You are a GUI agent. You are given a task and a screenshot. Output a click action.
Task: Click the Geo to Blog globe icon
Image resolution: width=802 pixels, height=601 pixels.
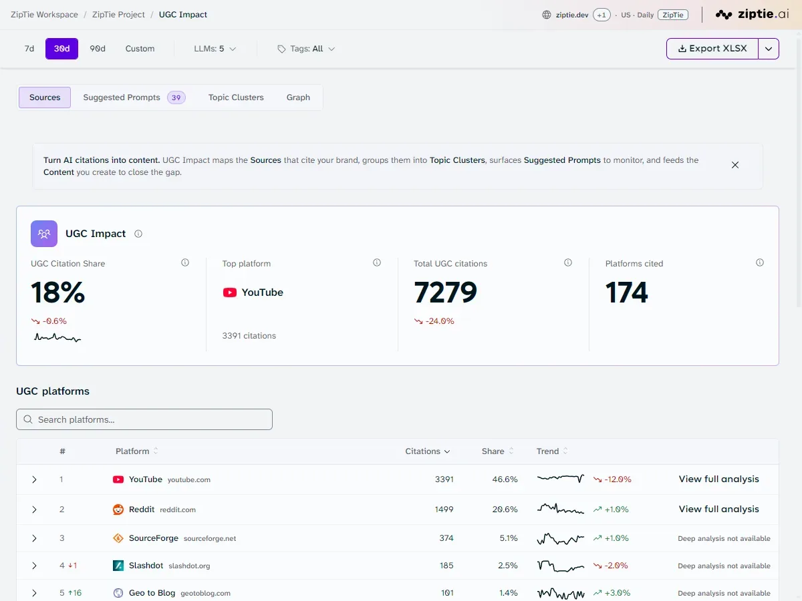pos(118,593)
